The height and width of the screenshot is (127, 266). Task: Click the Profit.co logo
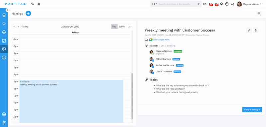[16, 4]
